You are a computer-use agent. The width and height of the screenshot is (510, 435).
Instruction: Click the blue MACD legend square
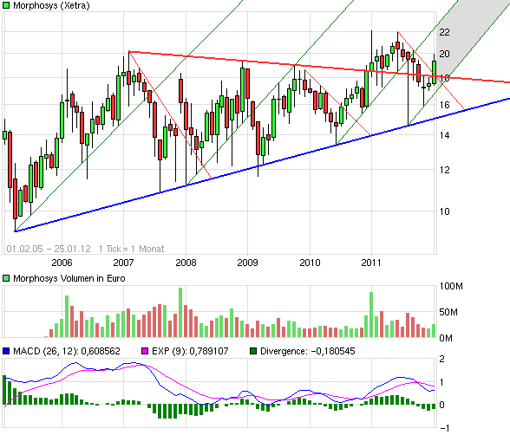(6, 351)
